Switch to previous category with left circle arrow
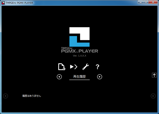The height and width of the screenshot is (114, 159). tap(59, 77)
